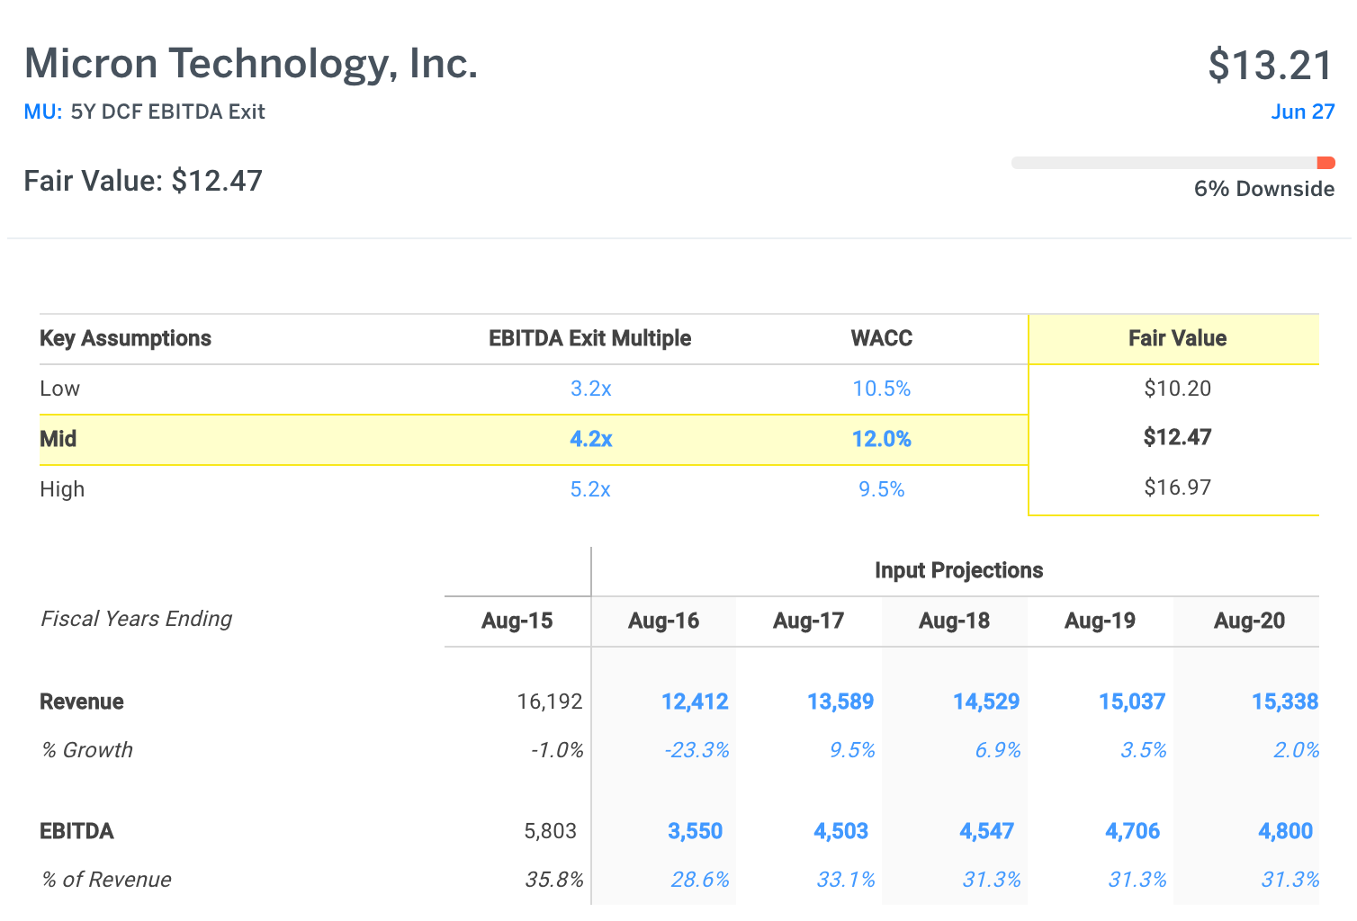The image size is (1357, 921).
Task: Click Aug-17 revenue projection 13,589
Action: click(840, 702)
